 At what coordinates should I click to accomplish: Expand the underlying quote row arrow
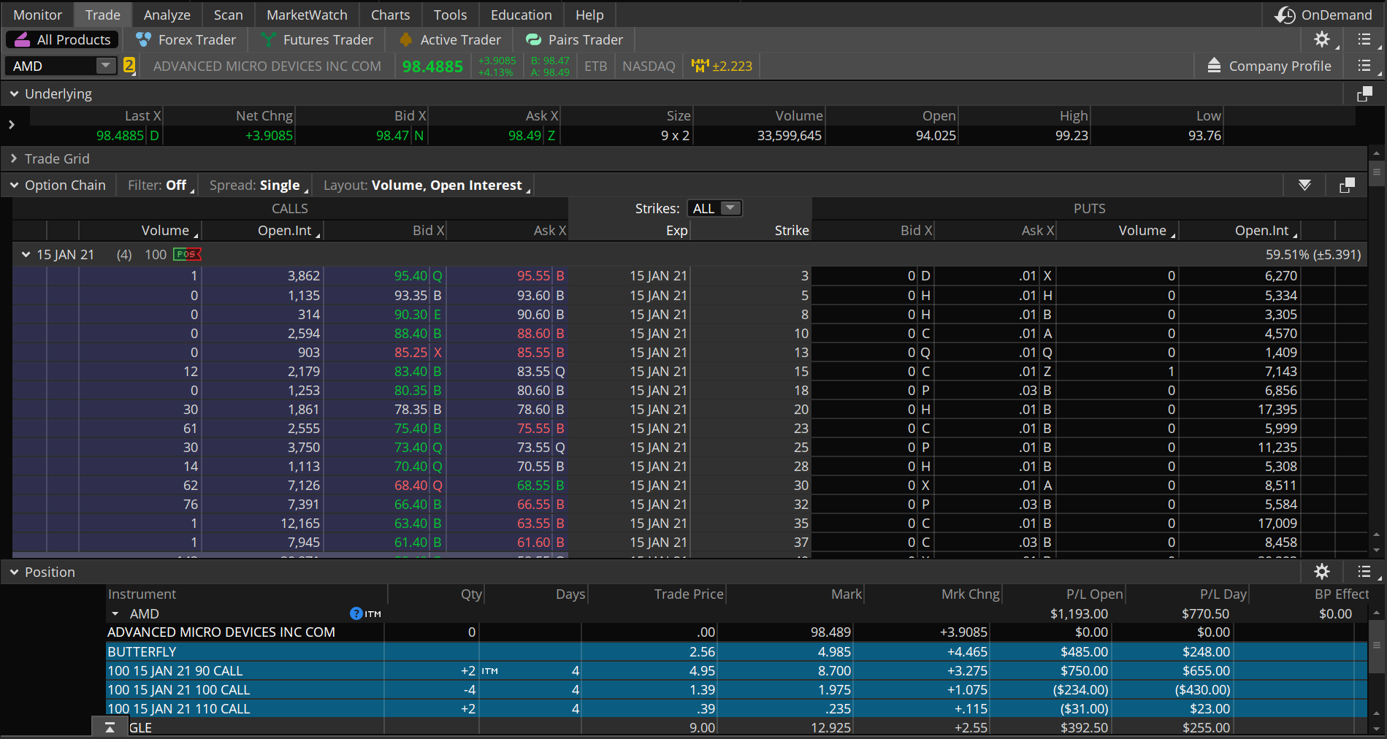11,125
